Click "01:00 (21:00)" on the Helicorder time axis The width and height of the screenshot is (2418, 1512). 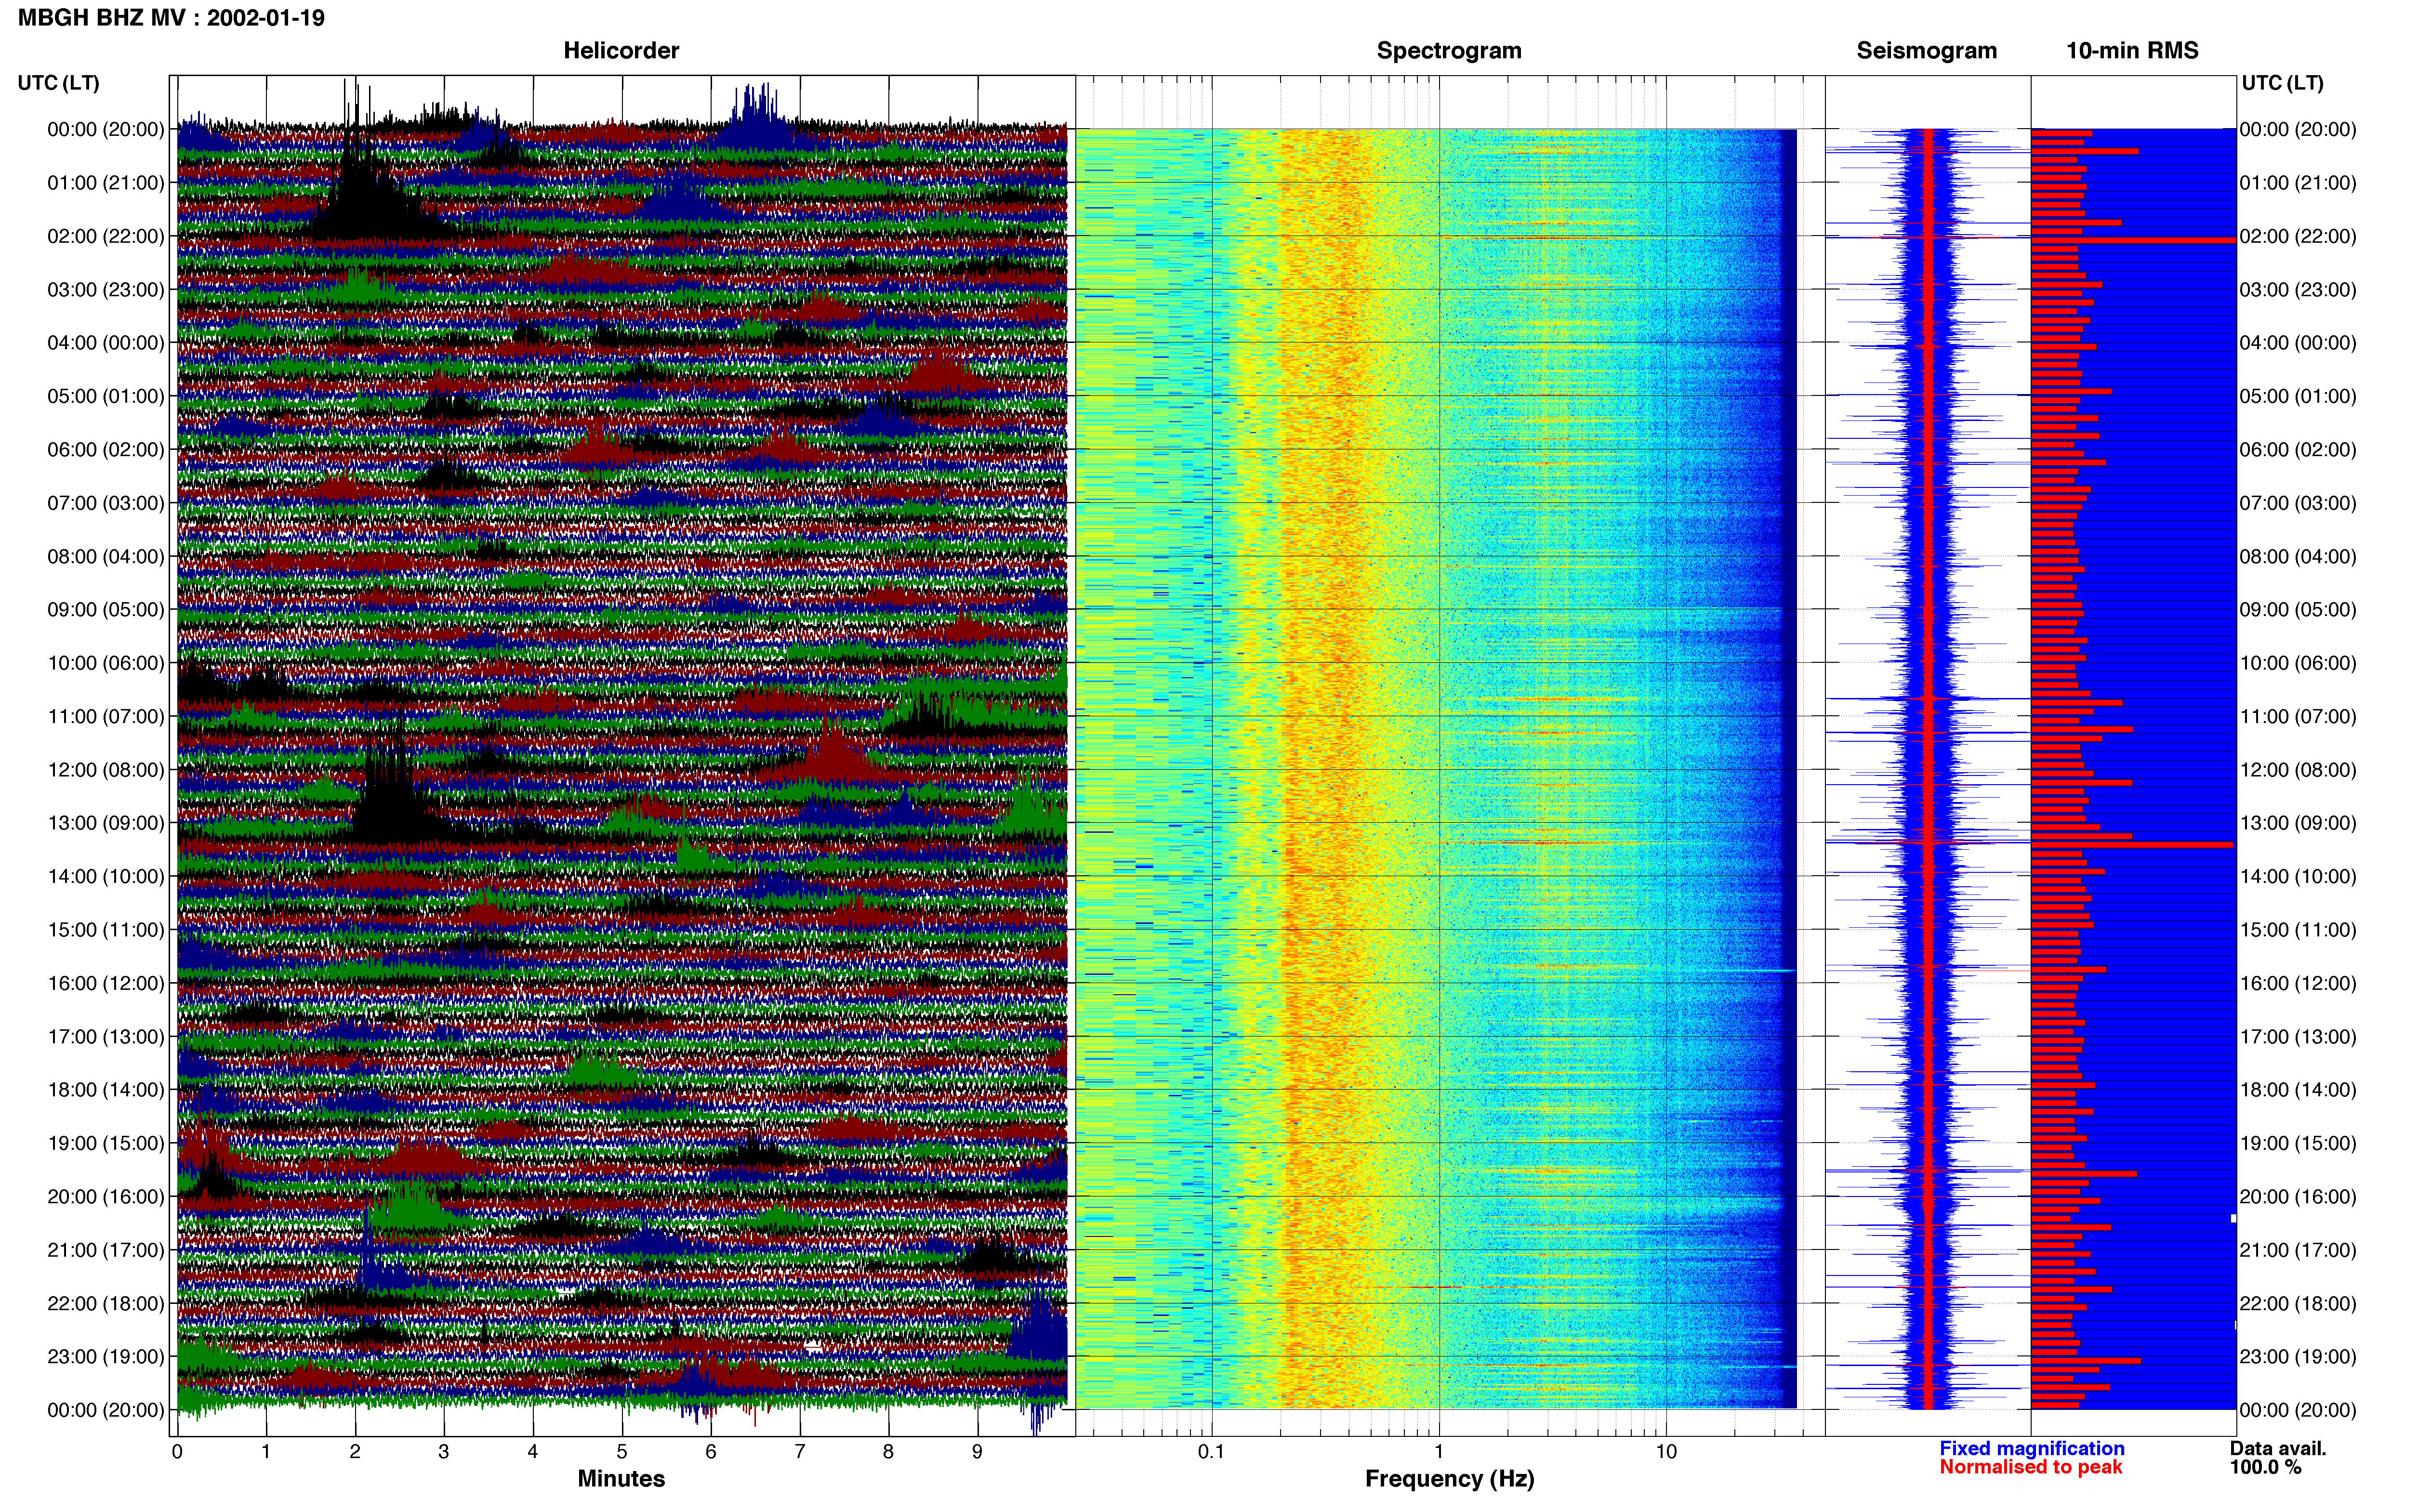tap(106, 183)
